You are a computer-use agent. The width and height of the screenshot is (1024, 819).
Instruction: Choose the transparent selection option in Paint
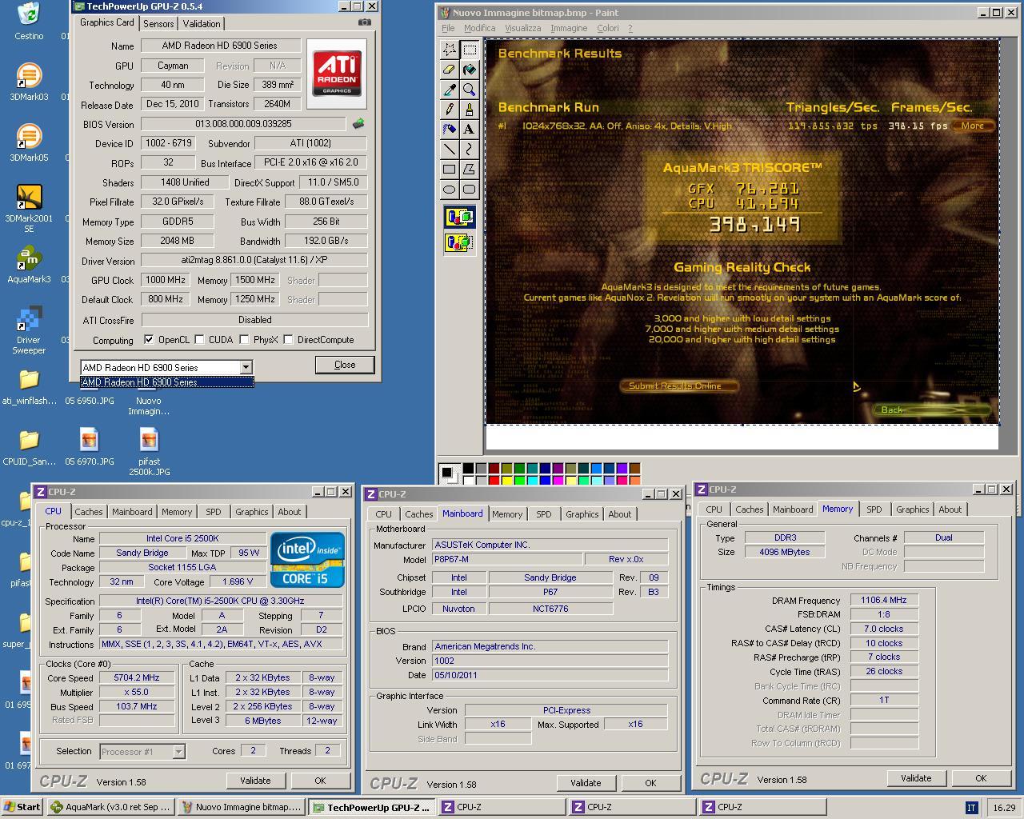coord(459,242)
